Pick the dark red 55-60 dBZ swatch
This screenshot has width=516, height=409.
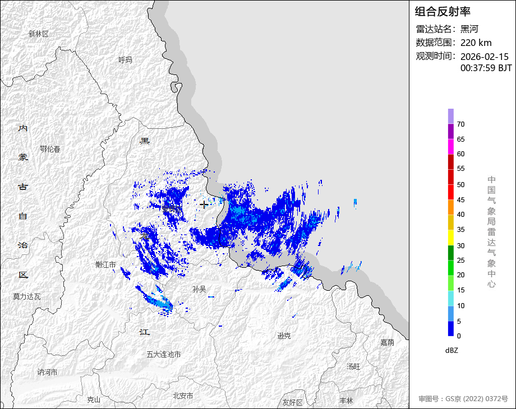pyautogui.click(x=450, y=161)
